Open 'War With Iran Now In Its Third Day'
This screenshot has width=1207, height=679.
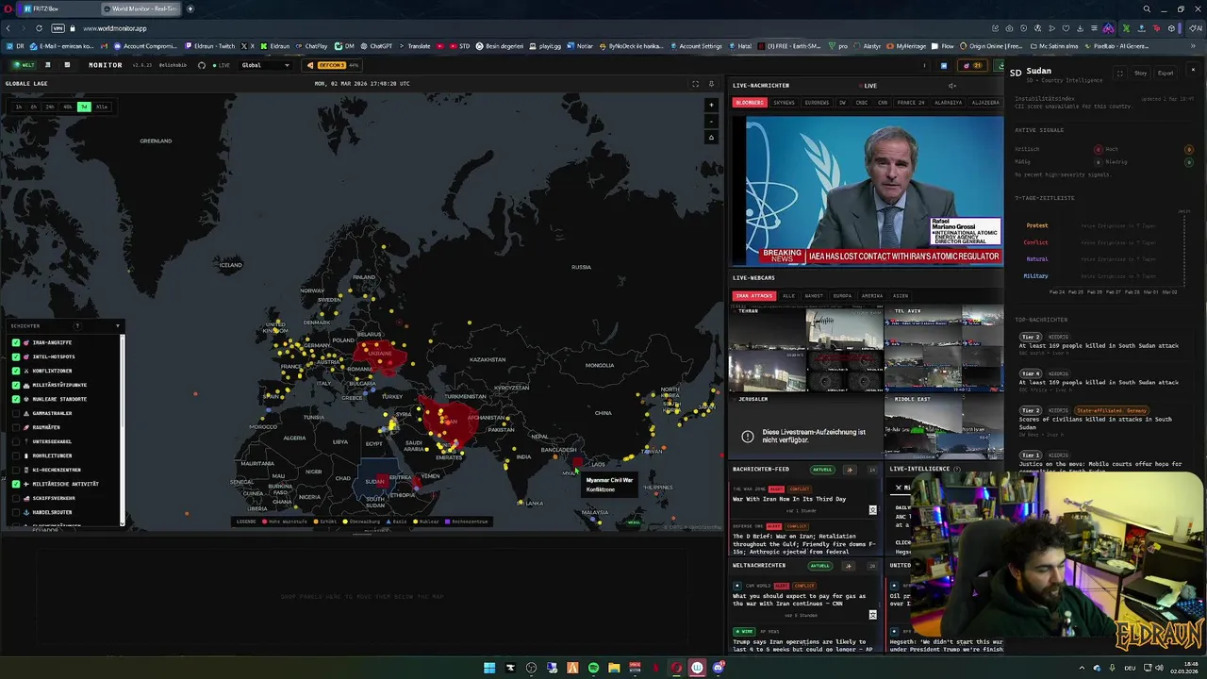point(789,499)
